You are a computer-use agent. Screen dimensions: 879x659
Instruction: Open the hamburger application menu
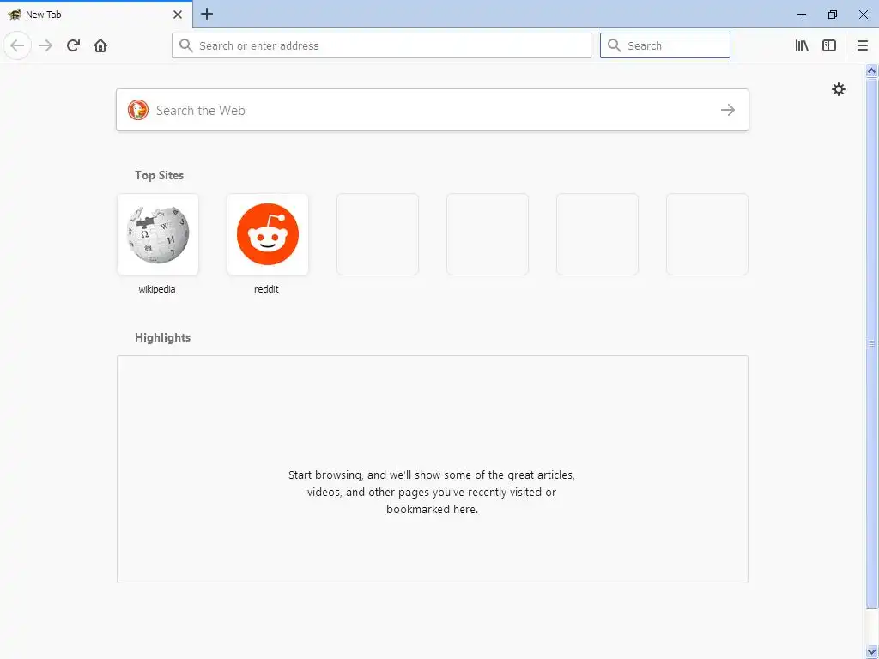(863, 45)
